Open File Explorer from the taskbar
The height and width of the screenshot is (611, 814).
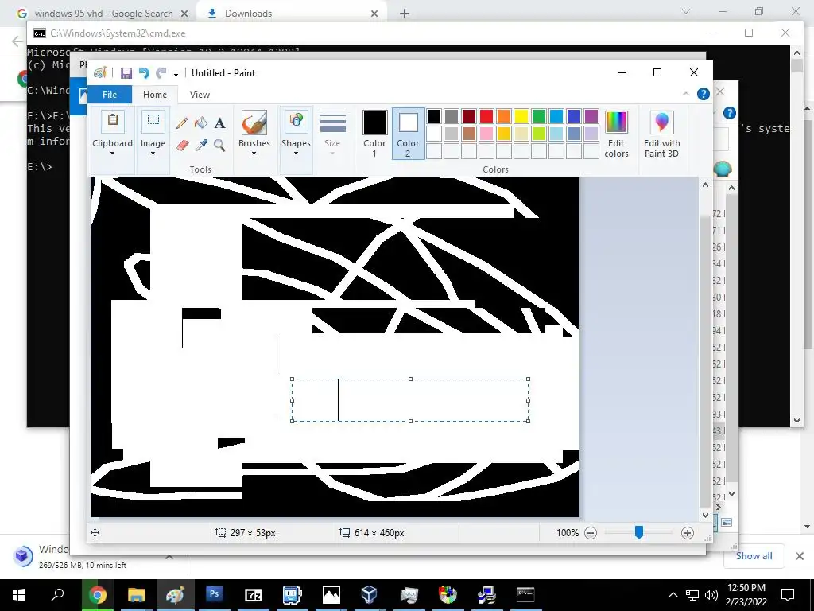tap(136, 595)
